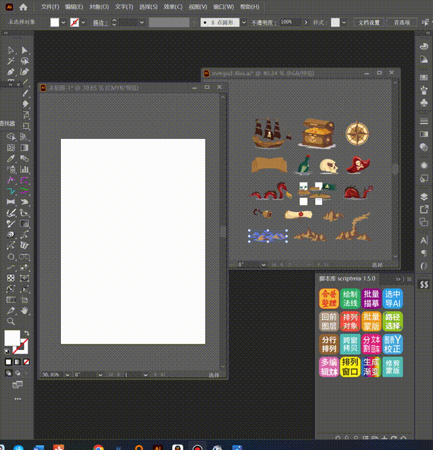Screen dimensions: 433x450
Task: Click the Illustrator icon in the taskbar
Action: point(158,448)
